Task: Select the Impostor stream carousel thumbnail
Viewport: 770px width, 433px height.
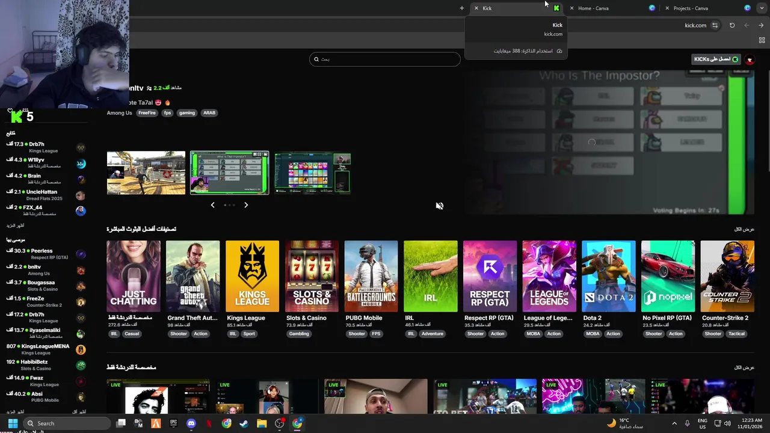Action: click(229, 173)
